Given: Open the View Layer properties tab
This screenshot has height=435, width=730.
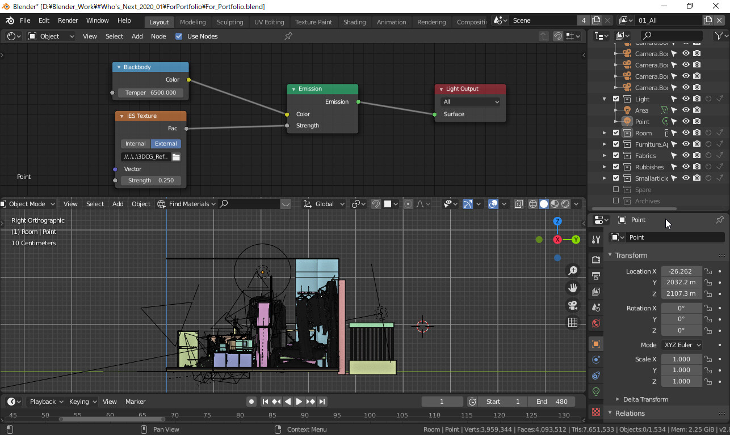Looking at the screenshot, I should click(595, 292).
